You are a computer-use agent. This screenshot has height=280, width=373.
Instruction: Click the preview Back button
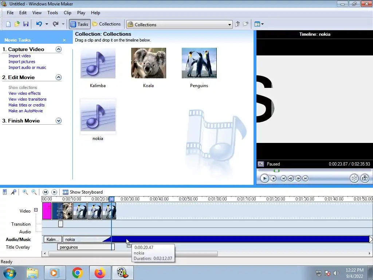click(283, 178)
